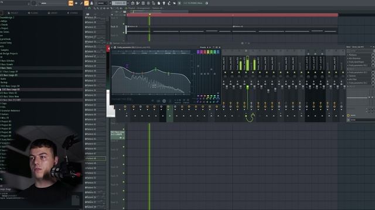Click the purple band 1 frequency knob in EQ
The width and height of the screenshot is (375, 210).
click(198, 99)
